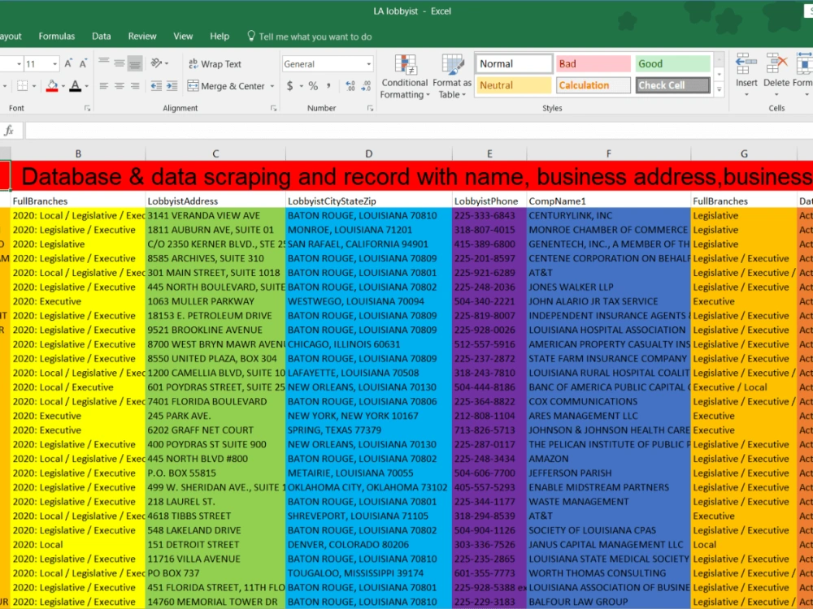
Task: Select column C header
Action: 215,153
